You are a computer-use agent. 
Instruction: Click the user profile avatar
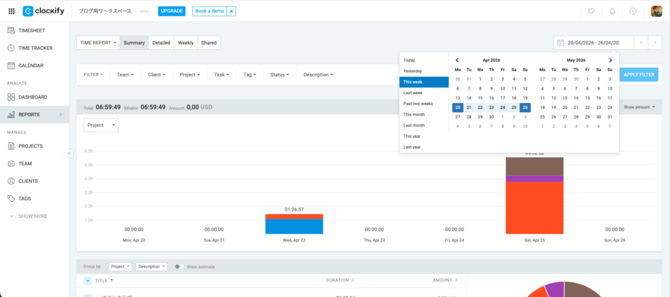pos(656,11)
